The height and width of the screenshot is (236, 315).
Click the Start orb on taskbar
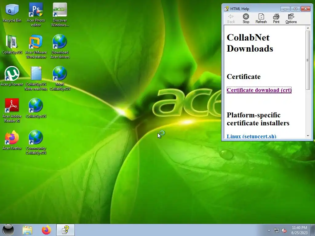[8, 230]
